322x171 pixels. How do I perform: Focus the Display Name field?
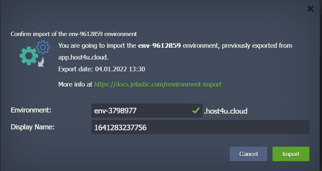[200, 127]
